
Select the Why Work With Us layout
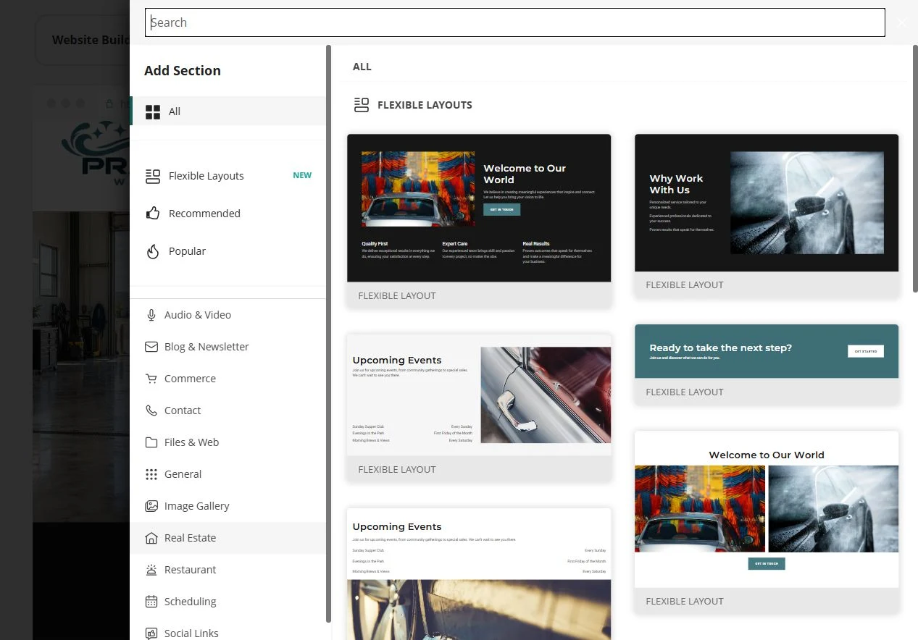pos(767,215)
